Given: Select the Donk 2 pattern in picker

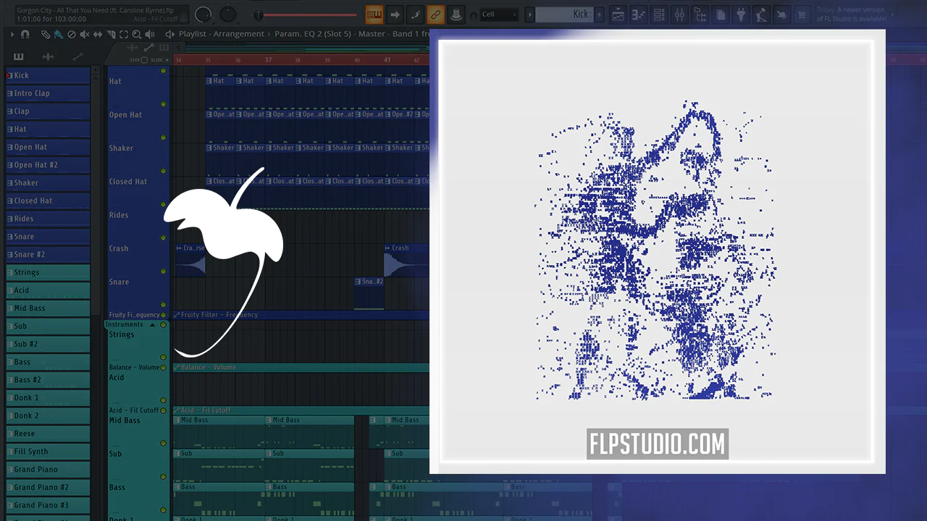Looking at the screenshot, I should point(48,415).
